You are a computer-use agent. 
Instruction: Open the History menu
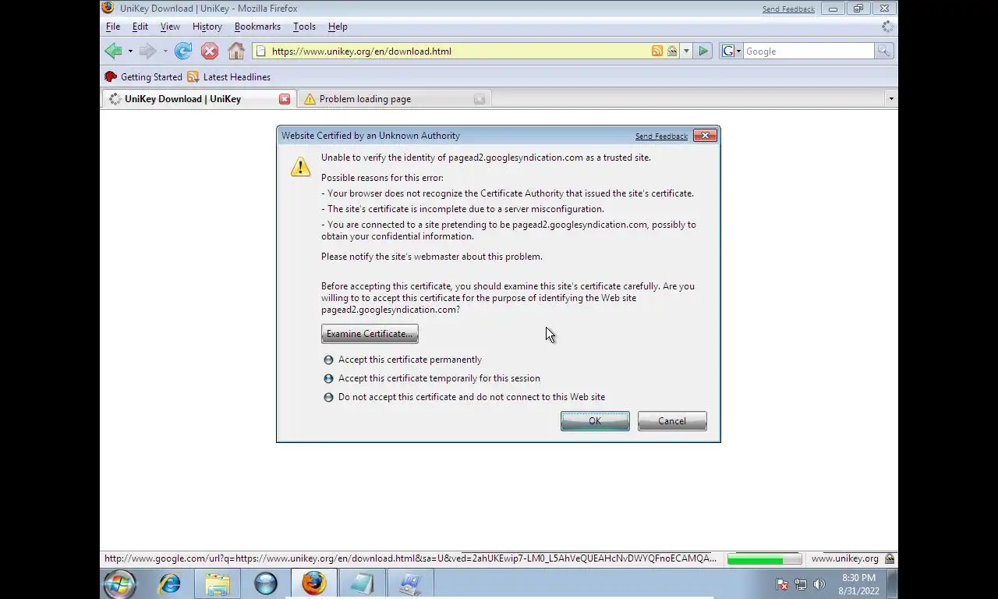pos(207,27)
